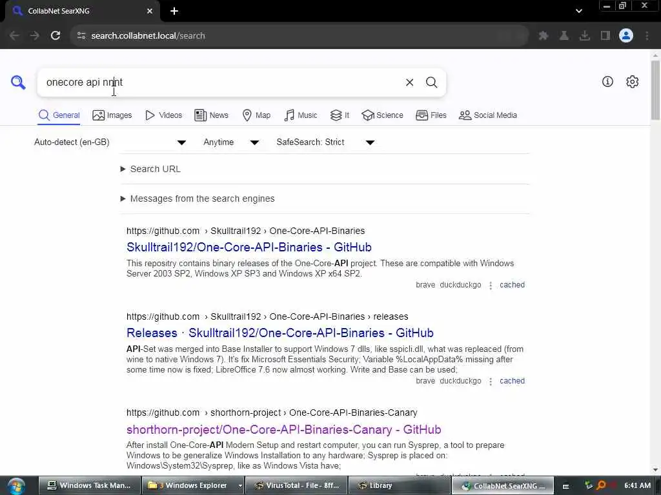Image resolution: width=661 pixels, height=495 pixels.
Task: Click the orange search tray icon
Action: [x=601, y=485]
